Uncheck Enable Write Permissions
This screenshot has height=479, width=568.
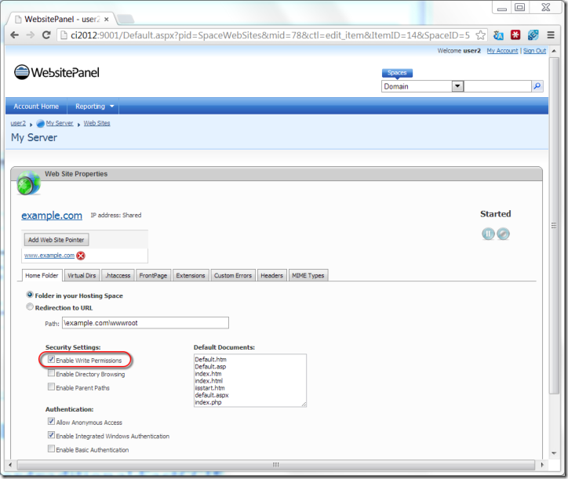(x=51, y=360)
